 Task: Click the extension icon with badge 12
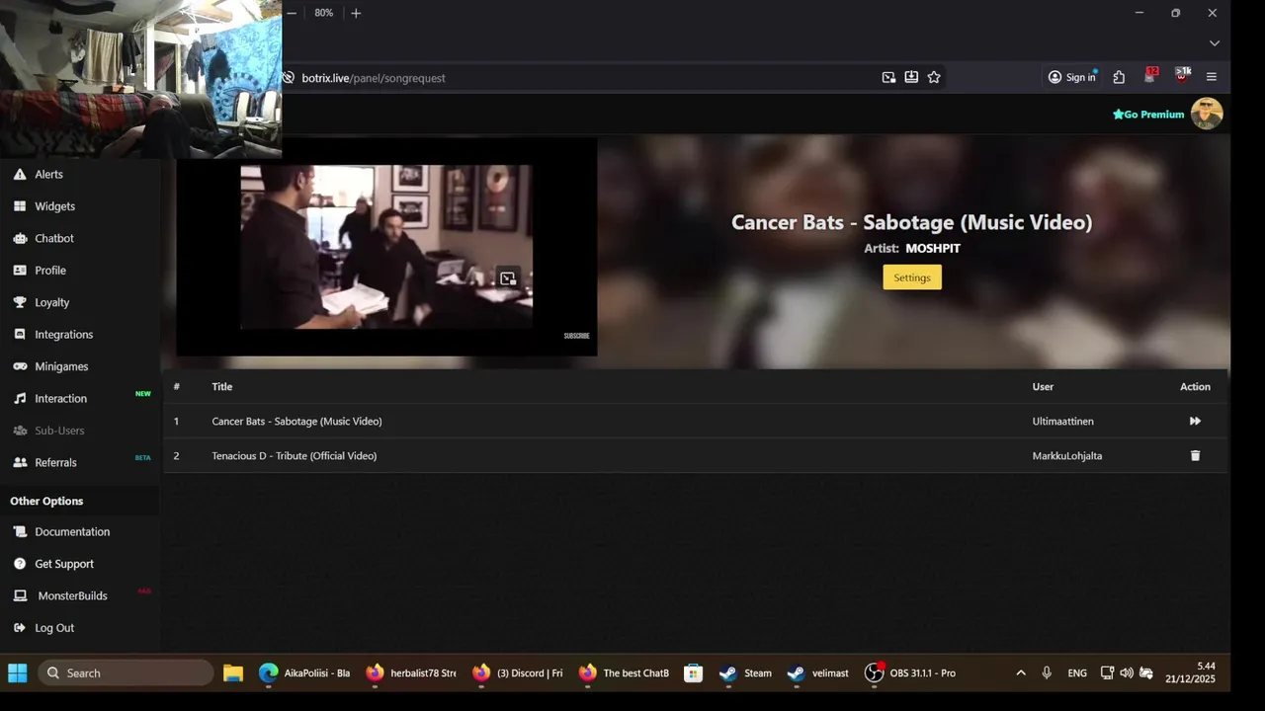point(1150,76)
